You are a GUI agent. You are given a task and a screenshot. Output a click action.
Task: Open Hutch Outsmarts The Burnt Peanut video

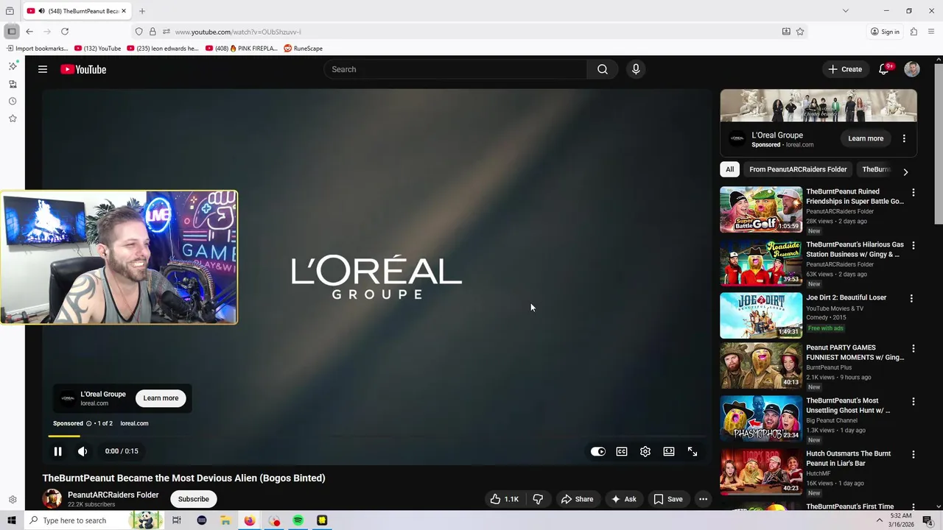pos(761,472)
